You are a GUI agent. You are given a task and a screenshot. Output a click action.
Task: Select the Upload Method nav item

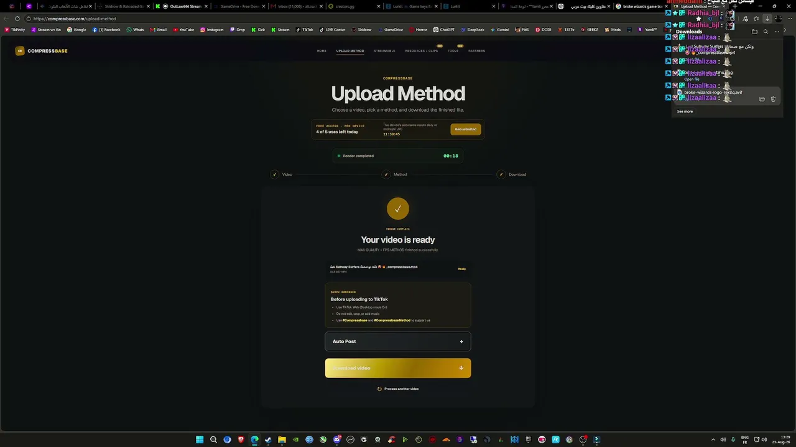(350, 51)
